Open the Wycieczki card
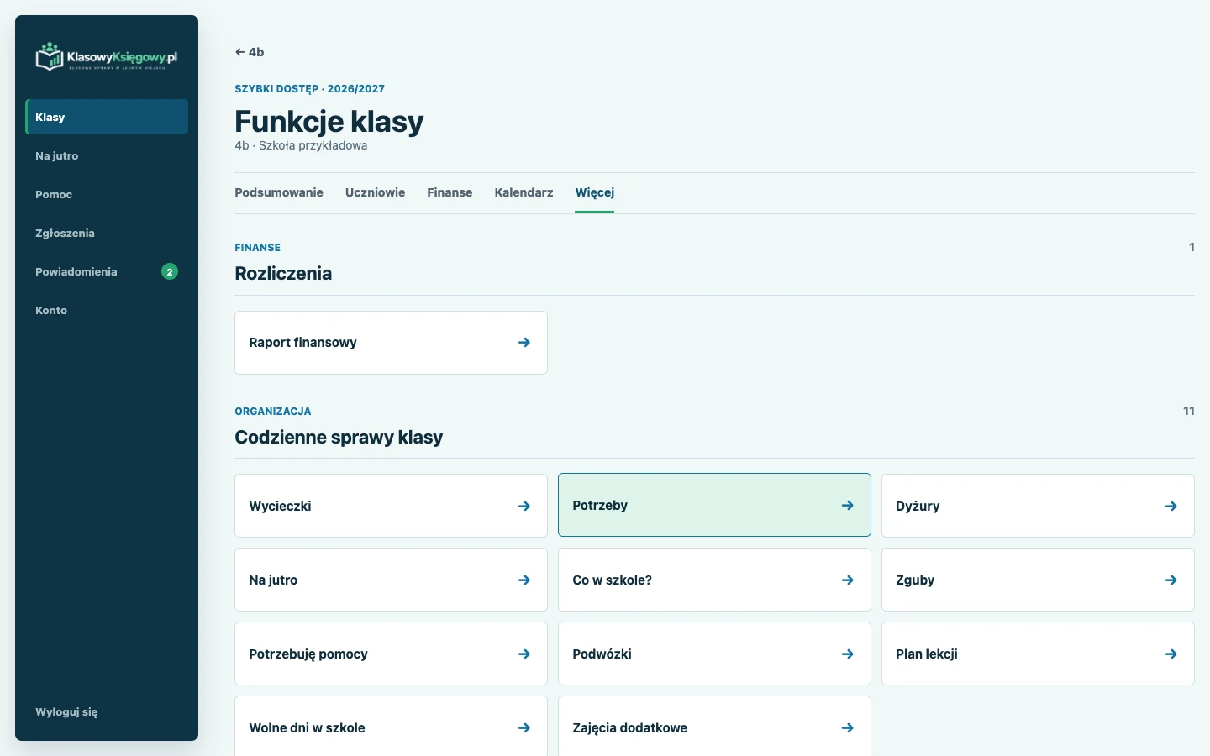 coord(391,506)
